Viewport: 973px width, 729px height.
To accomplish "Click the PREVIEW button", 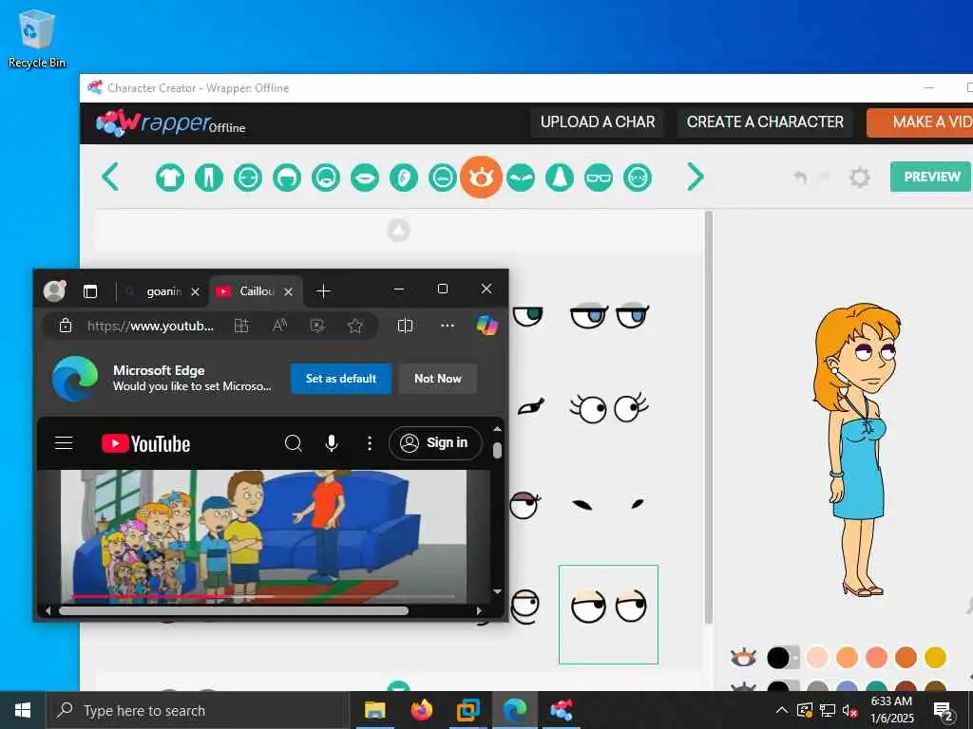I will click(931, 177).
